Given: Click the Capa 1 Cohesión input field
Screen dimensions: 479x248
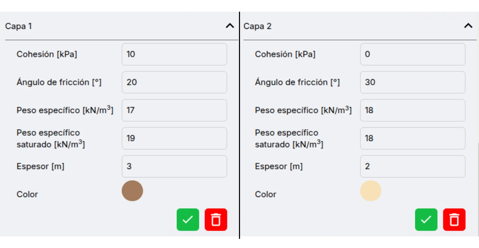Looking at the screenshot, I should point(174,54).
